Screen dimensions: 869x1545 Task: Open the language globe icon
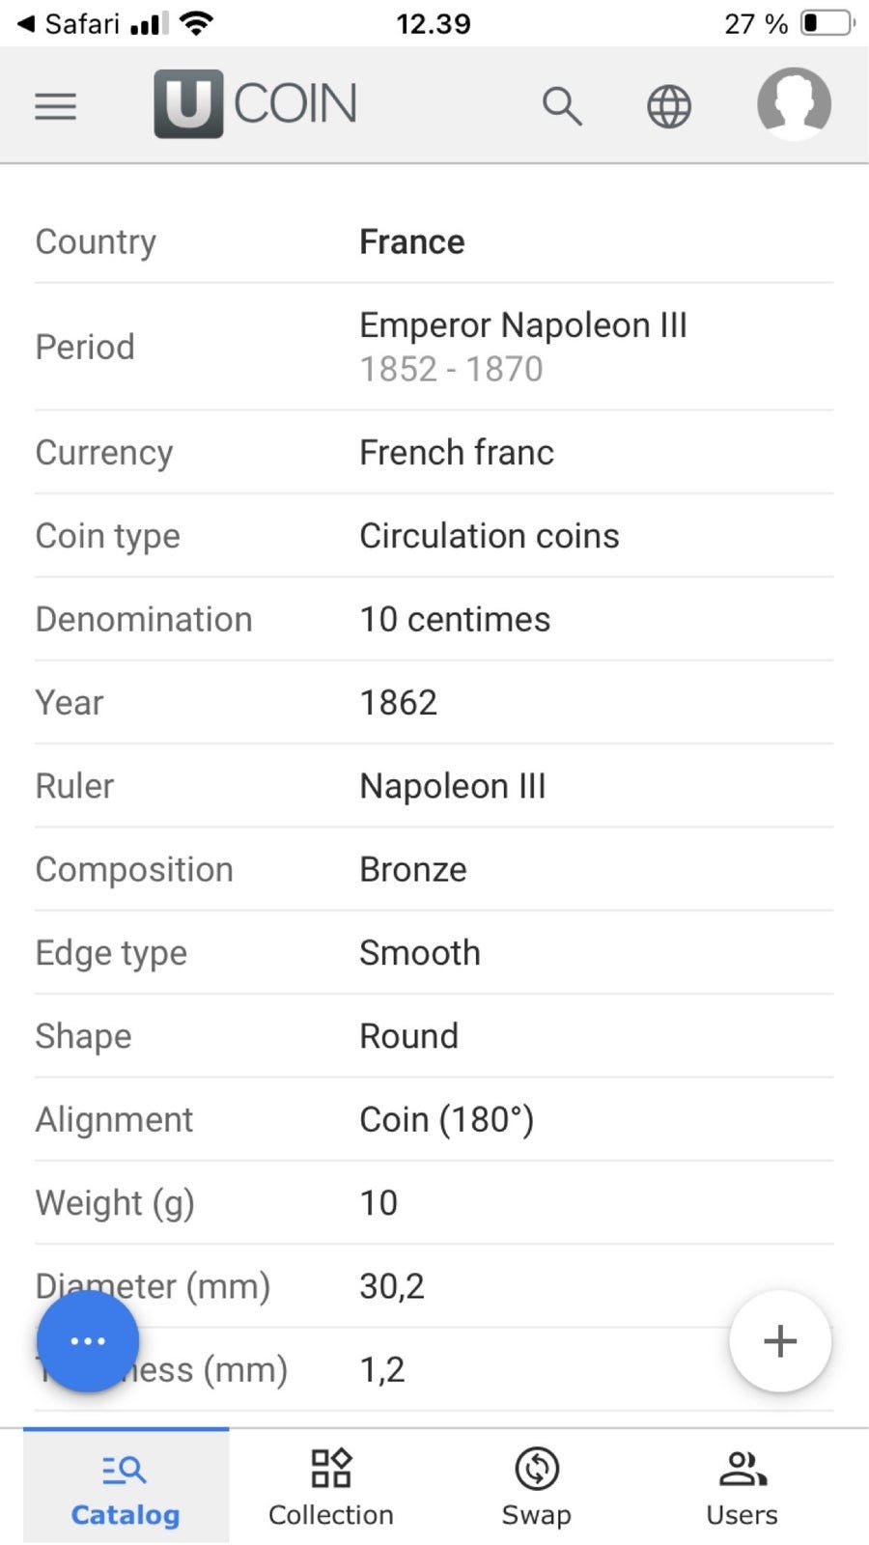(x=668, y=106)
